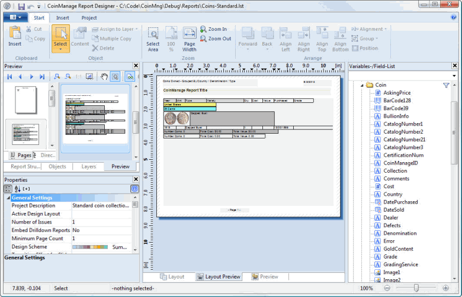Screen dimensions: 462x297
Task: Toggle the zoom frame tool in Preview
Action: click(x=115, y=76)
